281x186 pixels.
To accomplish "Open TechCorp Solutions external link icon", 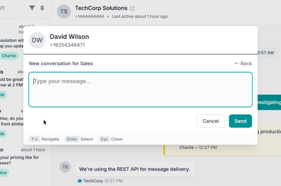I will [x=132, y=9].
